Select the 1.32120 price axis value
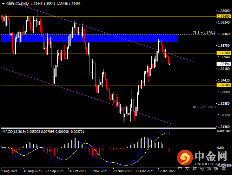 (x=224, y=115)
